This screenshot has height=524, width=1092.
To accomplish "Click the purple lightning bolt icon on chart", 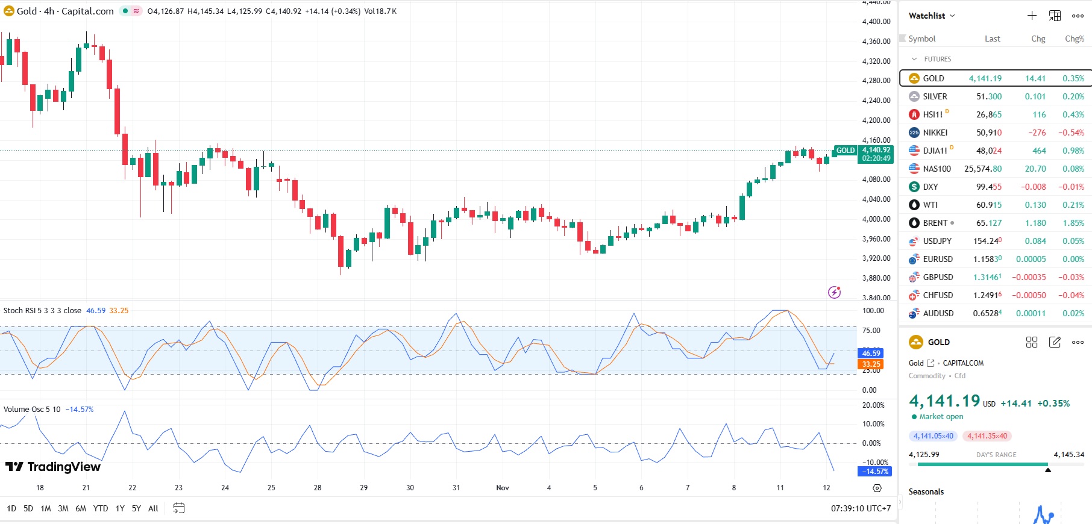I will [834, 292].
